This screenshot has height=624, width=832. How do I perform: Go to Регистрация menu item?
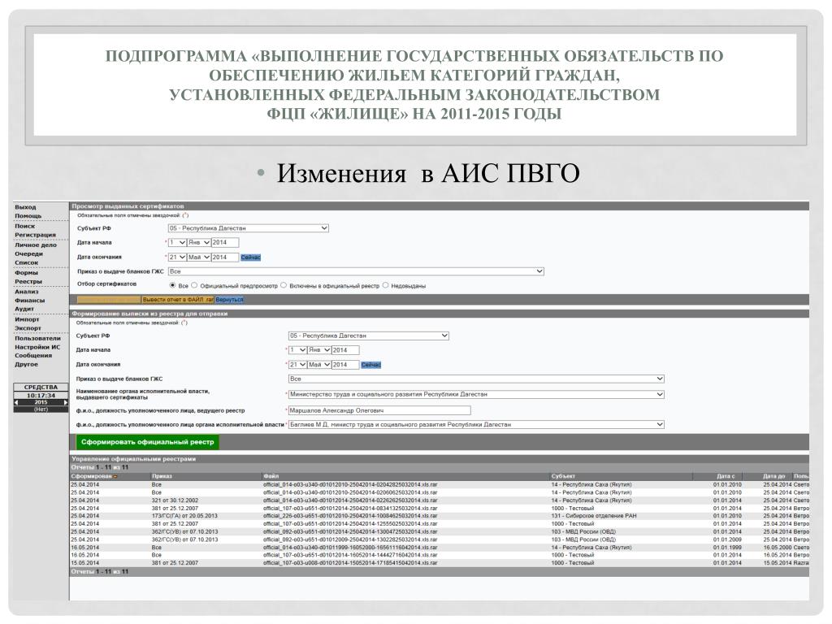point(35,235)
